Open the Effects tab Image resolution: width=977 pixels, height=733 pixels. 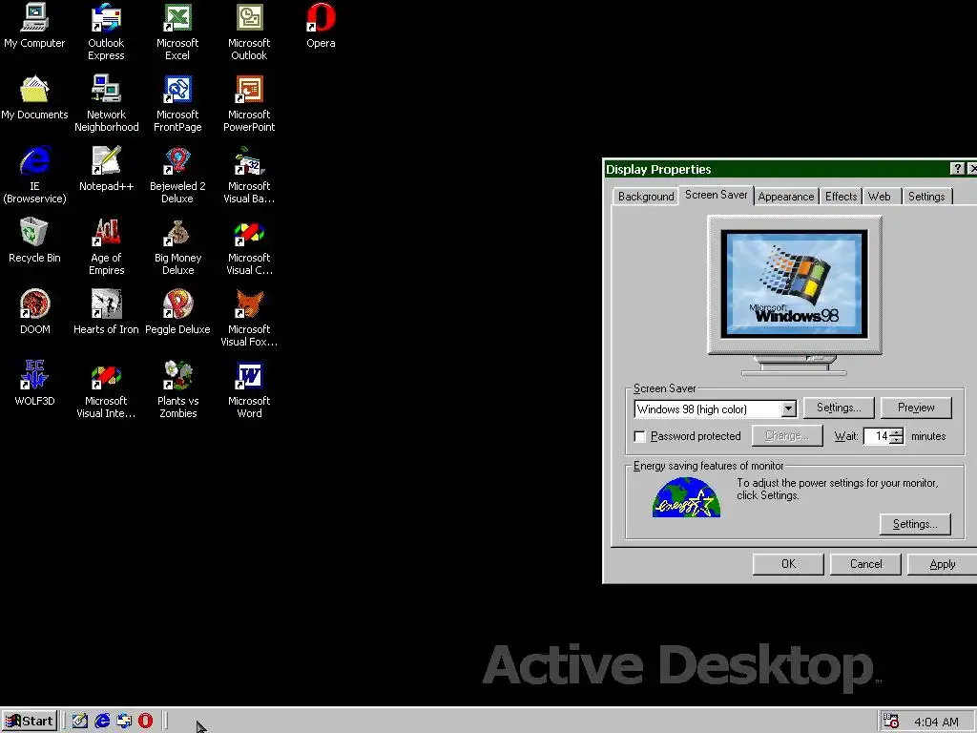coord(841,197)
